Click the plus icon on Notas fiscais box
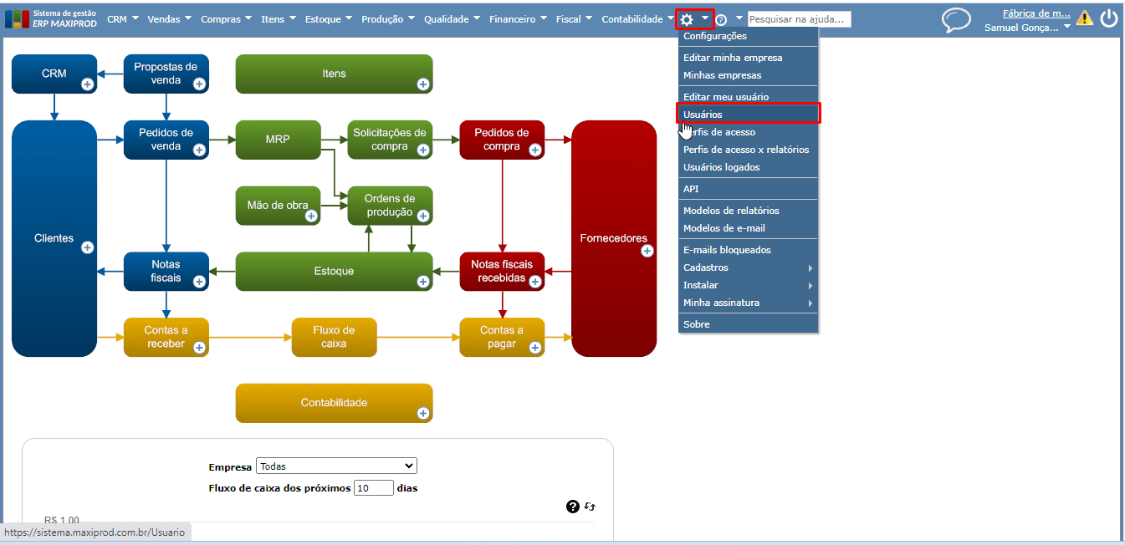The width and height of the screenshot is (1125, 545). point(199,282)
